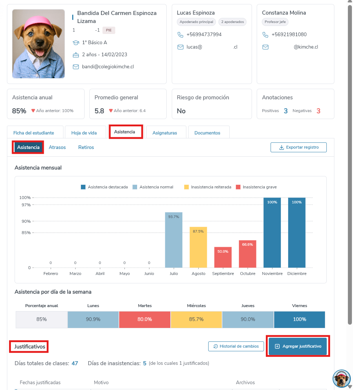The height and width of the screenshot is (390, 353).
Task: Click the negative annotations count 3
Action: [318, 111]
